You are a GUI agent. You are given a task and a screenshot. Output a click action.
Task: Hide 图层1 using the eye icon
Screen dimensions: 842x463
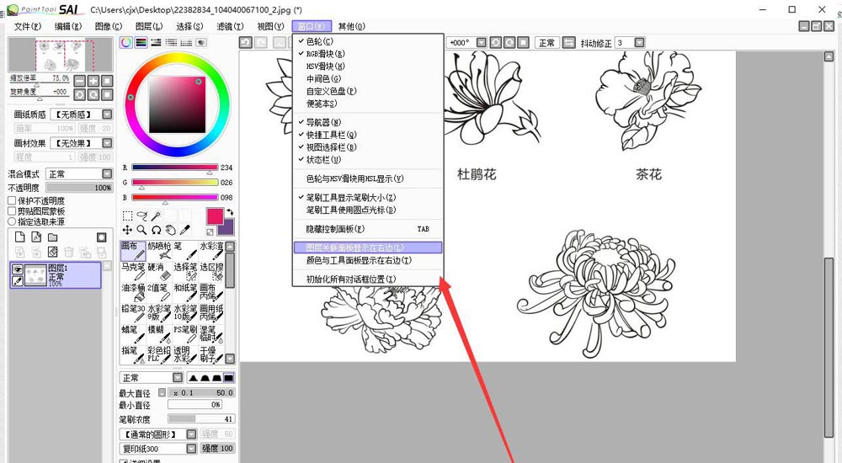17,269
